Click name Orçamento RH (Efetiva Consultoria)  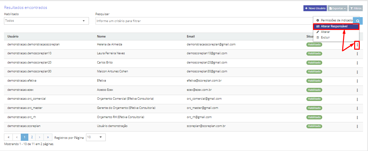[120, 117]
